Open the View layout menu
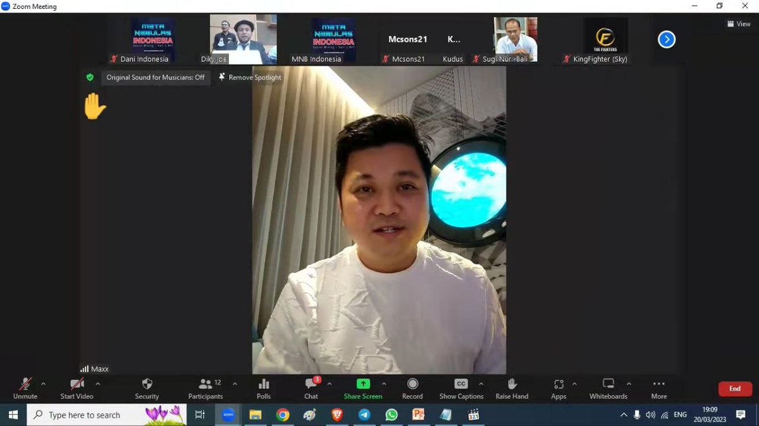Image resolution: width=759 pixels, height=426 pixels. point(739,24)
